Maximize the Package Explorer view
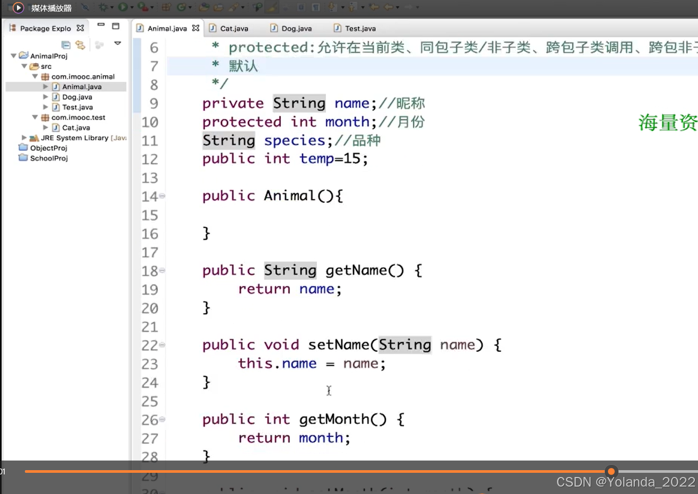This screenshot has height=494, width=698. (116, 25)
